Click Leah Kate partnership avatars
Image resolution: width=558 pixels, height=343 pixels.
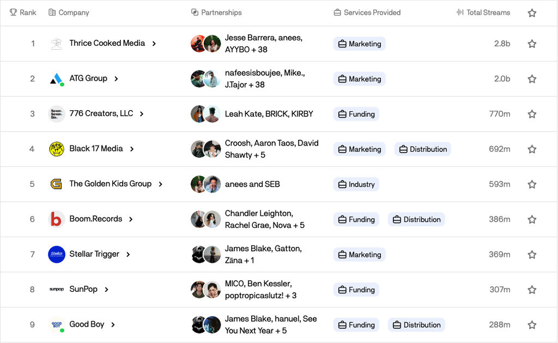[x=205, y=114]
